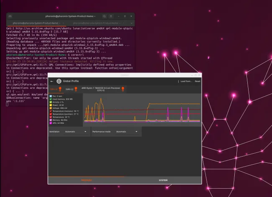Expand the Performance mode dropdown
The width and height of the screenshot is (272, 197).
click(126, 132)
